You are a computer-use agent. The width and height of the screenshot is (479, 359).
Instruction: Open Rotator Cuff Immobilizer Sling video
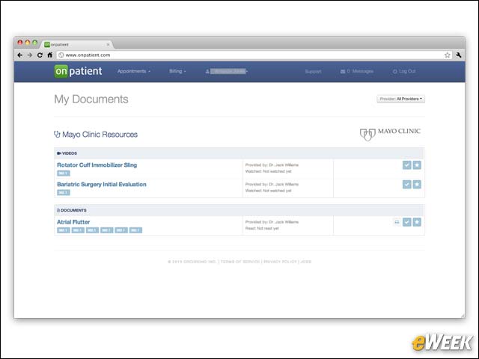tap(97, 165)
